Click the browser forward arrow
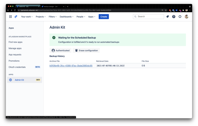 [11, 10]
